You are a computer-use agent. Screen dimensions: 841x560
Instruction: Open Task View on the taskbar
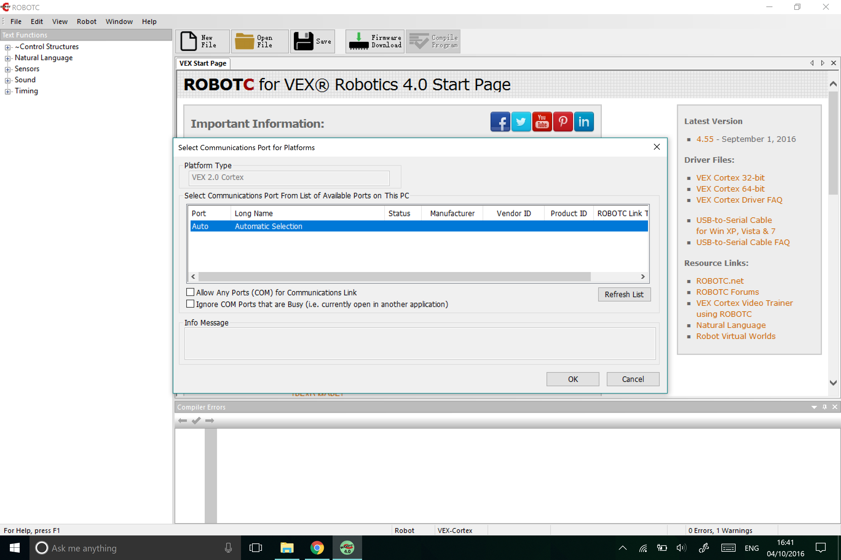coord(255,547)
